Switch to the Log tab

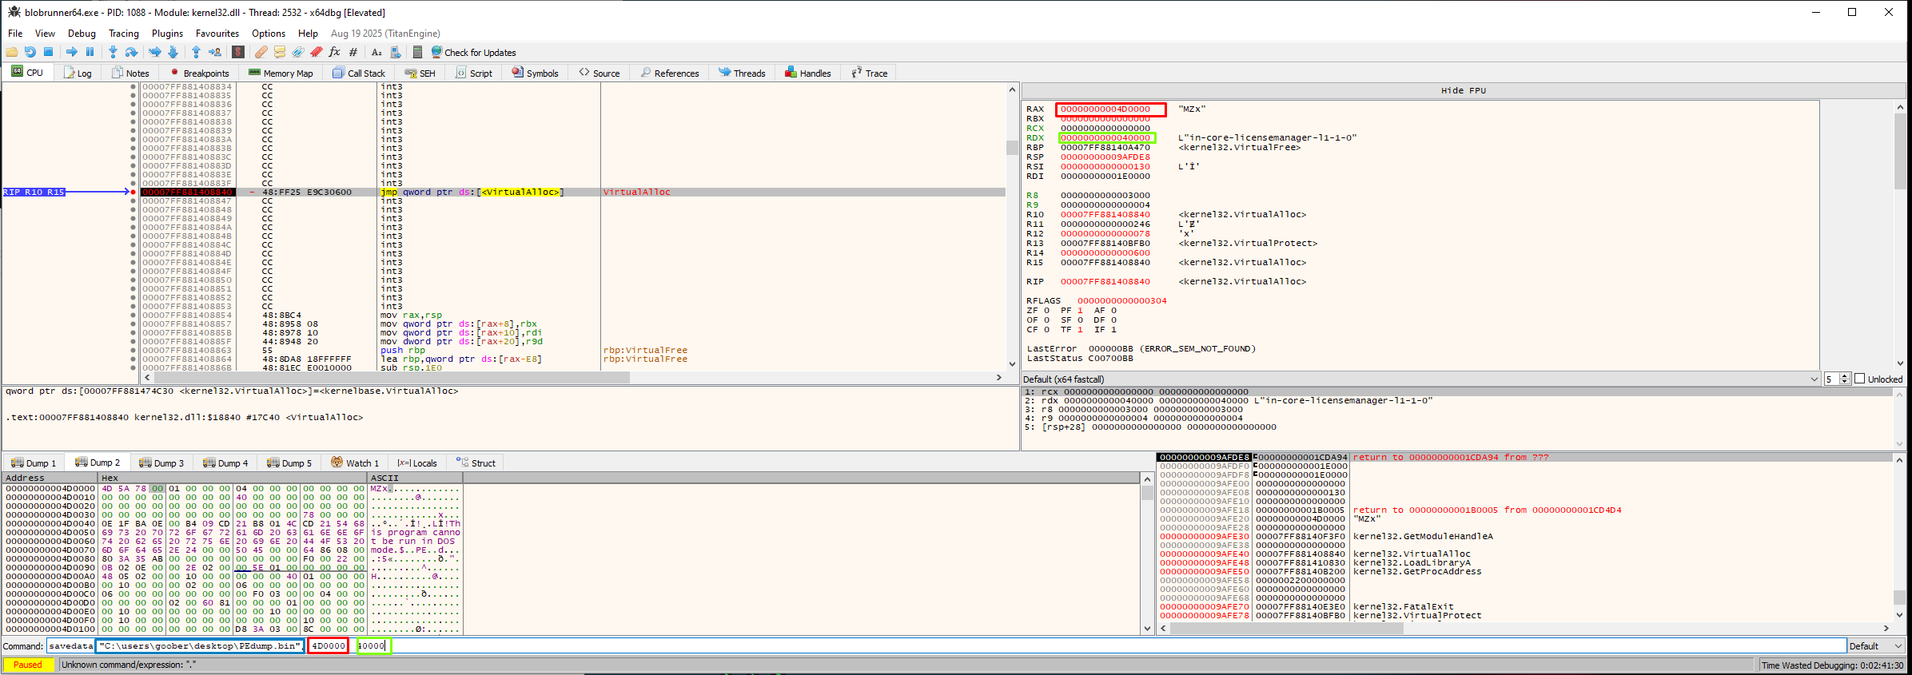[x=78, y=73]
